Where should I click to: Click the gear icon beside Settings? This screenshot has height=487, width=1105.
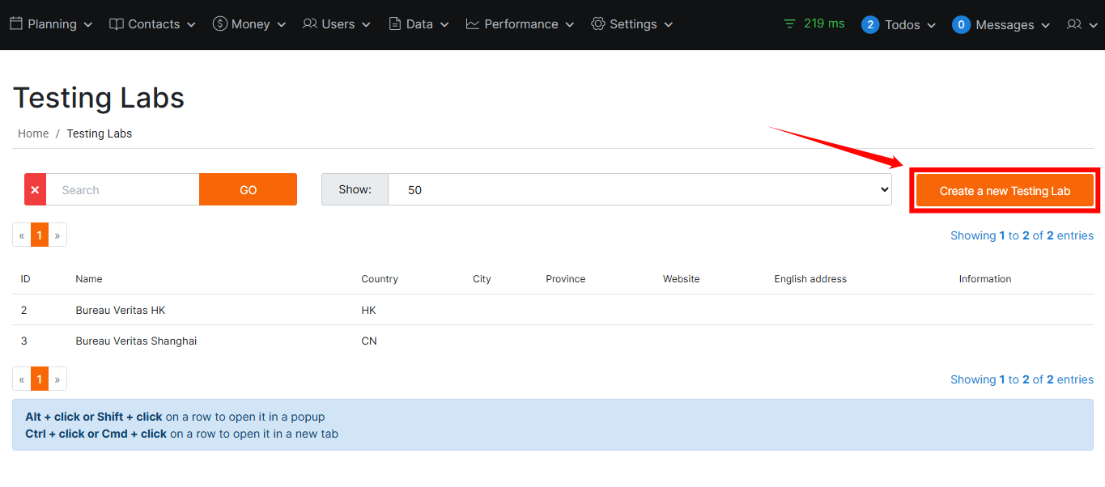point(598,24)
